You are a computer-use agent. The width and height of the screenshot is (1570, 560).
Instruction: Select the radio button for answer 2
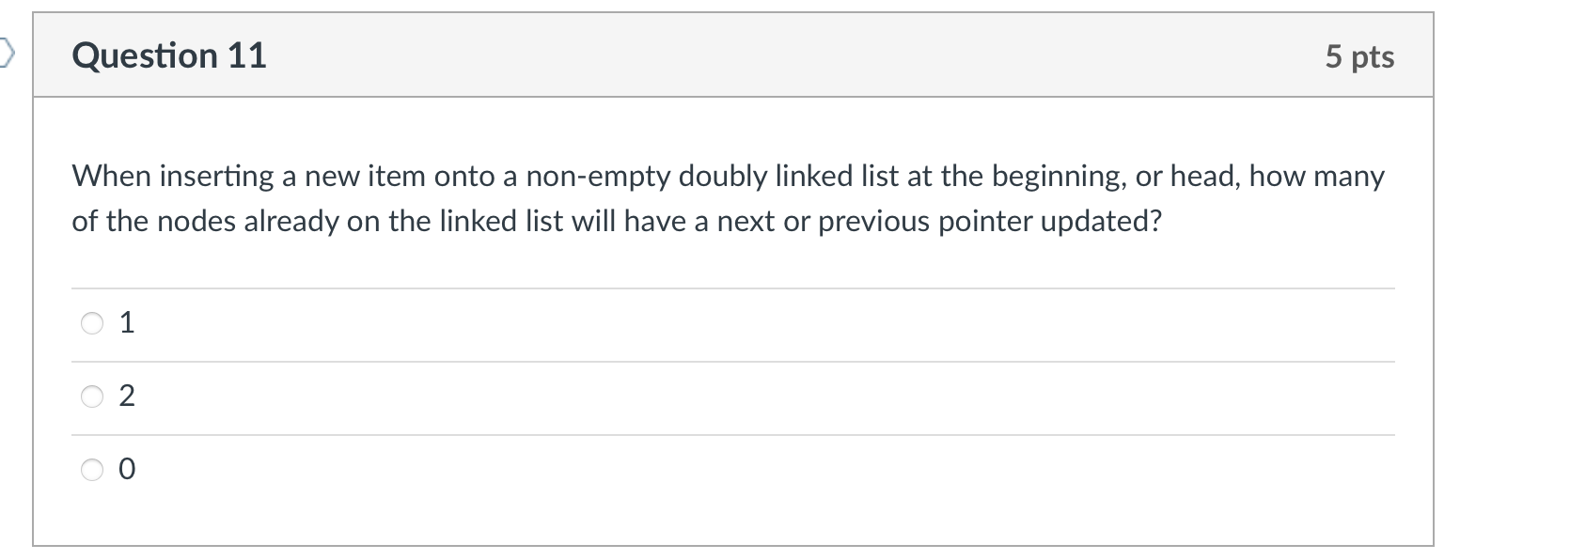[91, 397]
